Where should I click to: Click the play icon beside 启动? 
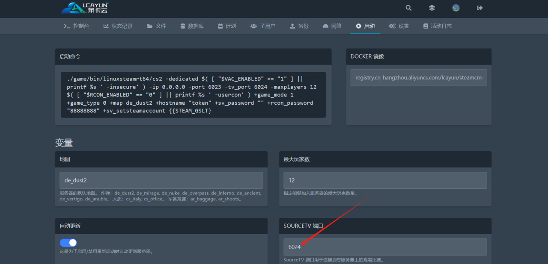point(358,26)
